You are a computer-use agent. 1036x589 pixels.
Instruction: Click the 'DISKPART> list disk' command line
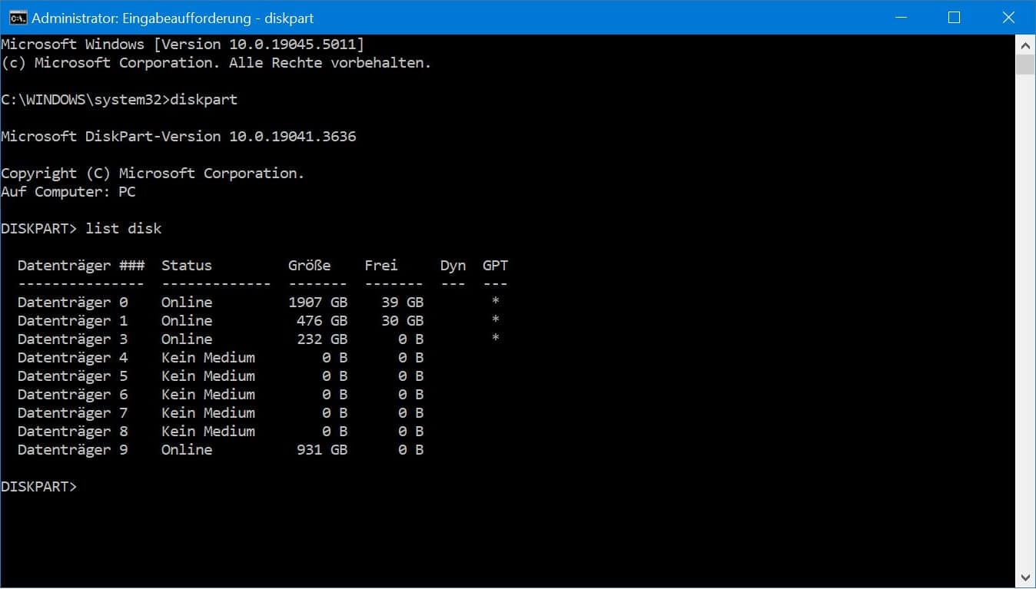[x=81, y=229]
